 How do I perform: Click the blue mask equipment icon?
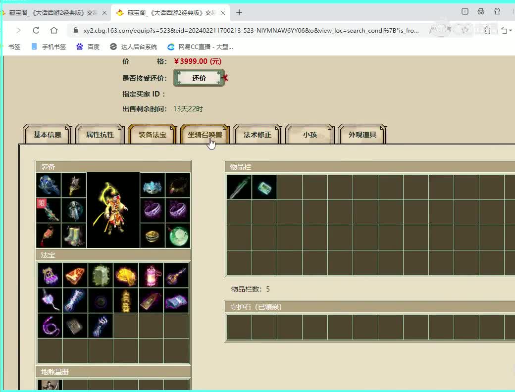point(153,185)
